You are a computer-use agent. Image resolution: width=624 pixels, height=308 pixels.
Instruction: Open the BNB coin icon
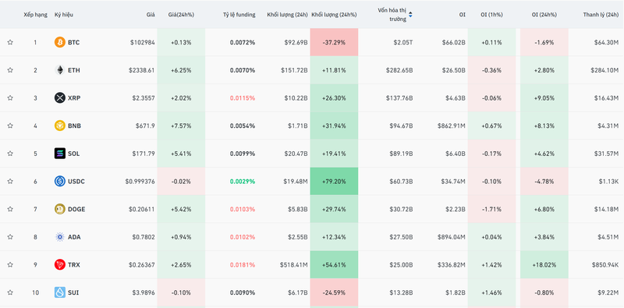pyautogui.click(x=60, y=126)
